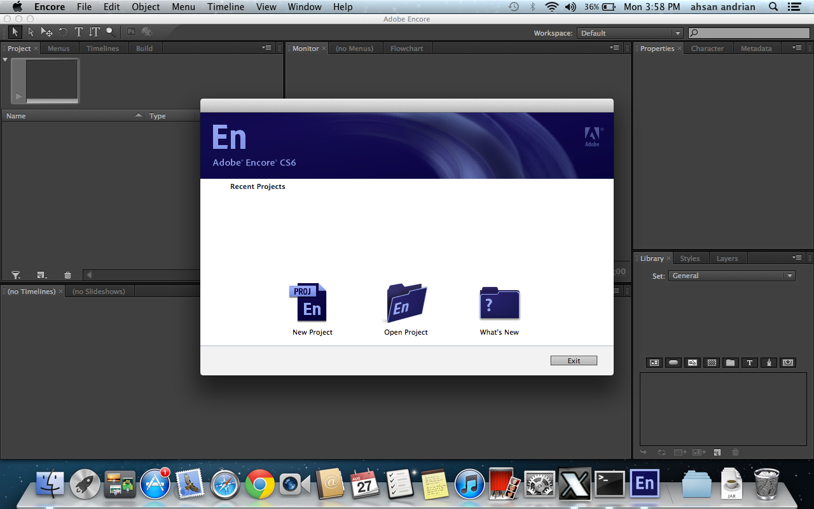Click the New Project label
The height and width of the screenshot is (509, 814).
pyautogui.click(x=312, y=332)
